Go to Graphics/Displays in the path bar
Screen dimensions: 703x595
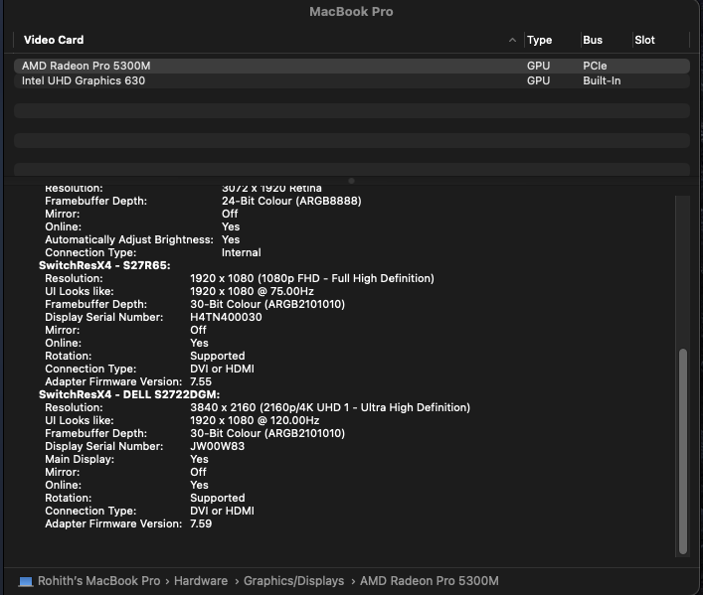point(293,581)
